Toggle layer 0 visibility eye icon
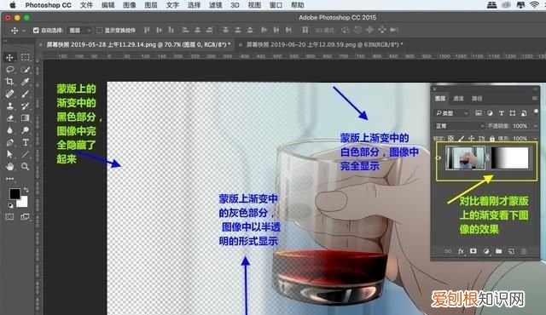546x315 pixels. tap(439, 157)
